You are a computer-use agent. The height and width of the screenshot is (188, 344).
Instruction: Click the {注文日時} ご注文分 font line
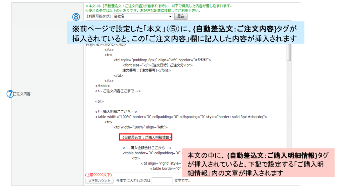tap(157, 65)
